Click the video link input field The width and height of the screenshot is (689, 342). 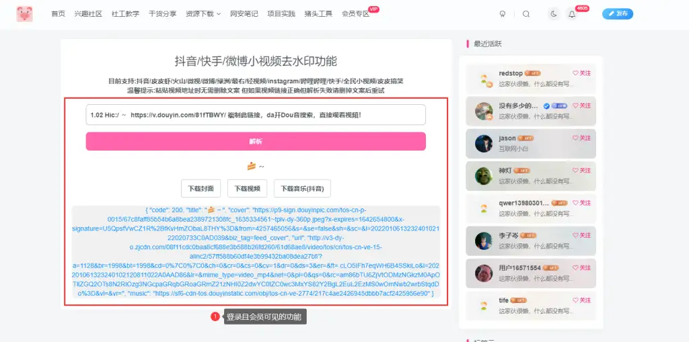click(x=256, y=115)
